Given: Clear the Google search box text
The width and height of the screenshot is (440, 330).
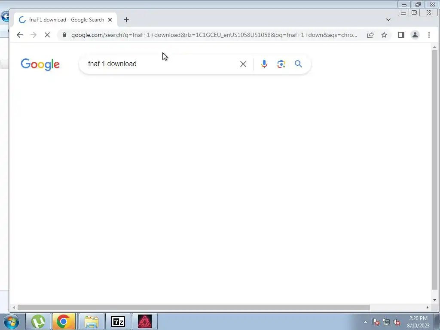Looking at the screenshot, I should point(243,64).
